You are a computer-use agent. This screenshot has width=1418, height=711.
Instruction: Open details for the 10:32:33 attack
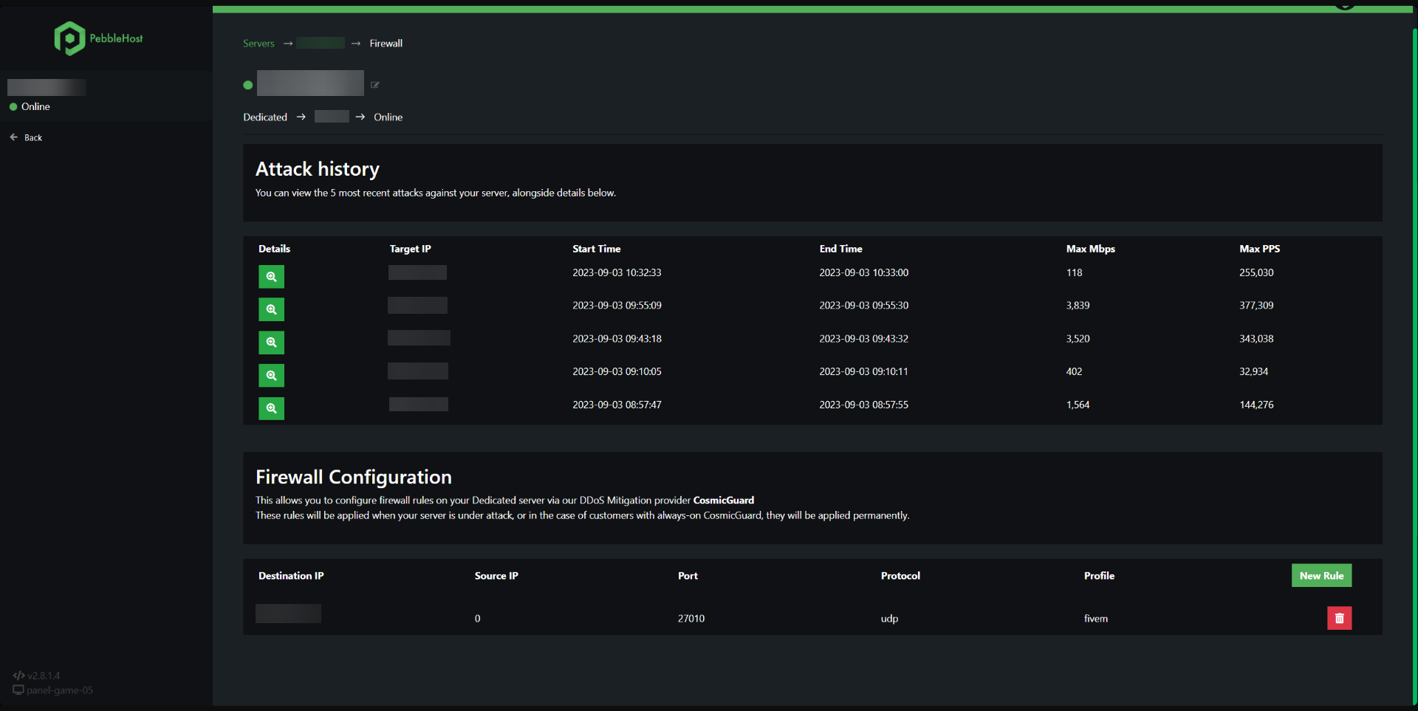click(x=271, y=276)
